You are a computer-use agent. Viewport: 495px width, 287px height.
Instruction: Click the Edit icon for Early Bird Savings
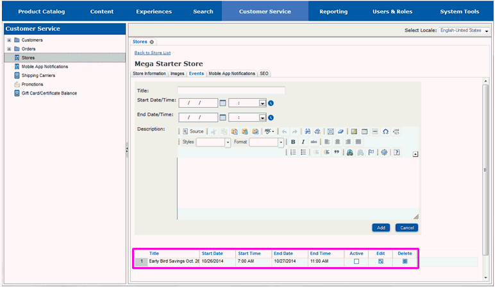tap(381, 261)
